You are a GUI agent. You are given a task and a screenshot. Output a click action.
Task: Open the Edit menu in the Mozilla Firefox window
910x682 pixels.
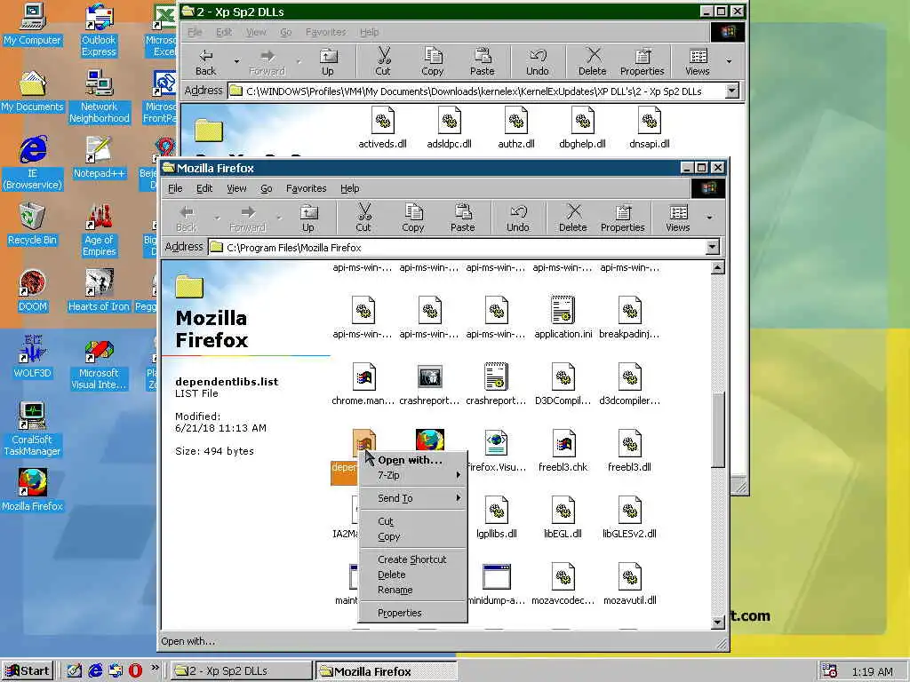(x=204, y=188)
